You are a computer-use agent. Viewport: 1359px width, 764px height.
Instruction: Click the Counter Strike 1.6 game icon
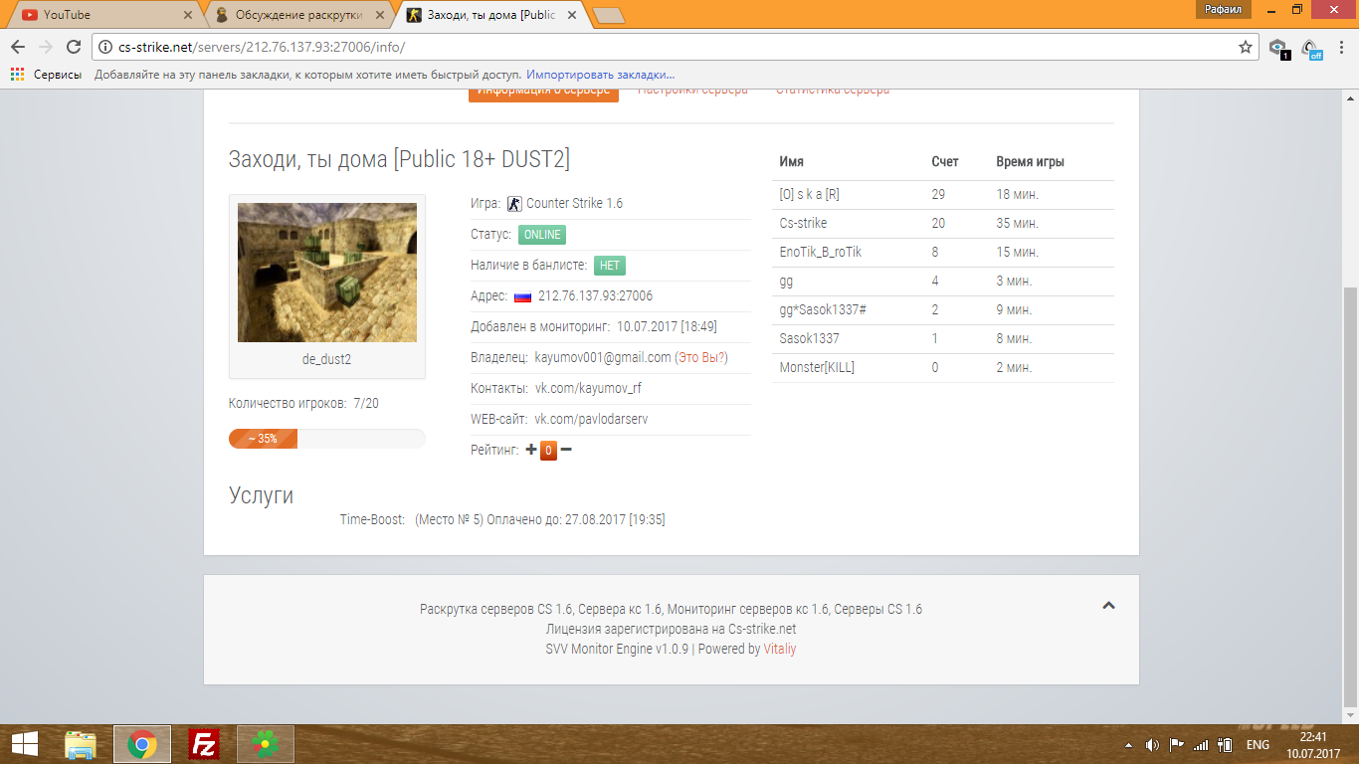[x=514, y=203]
